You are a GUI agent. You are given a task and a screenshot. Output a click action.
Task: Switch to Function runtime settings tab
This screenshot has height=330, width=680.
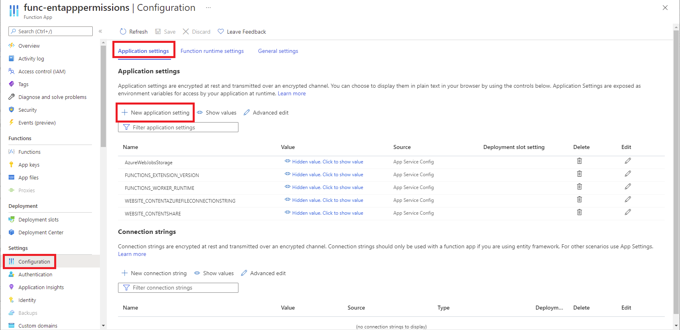[212, 51]
